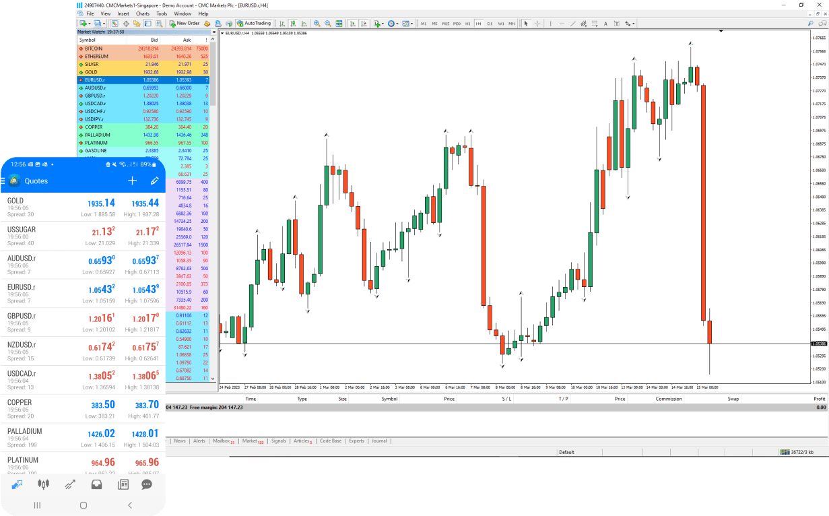
Task: Switch to the Alerts terminal tab
Action: [199, 441]
